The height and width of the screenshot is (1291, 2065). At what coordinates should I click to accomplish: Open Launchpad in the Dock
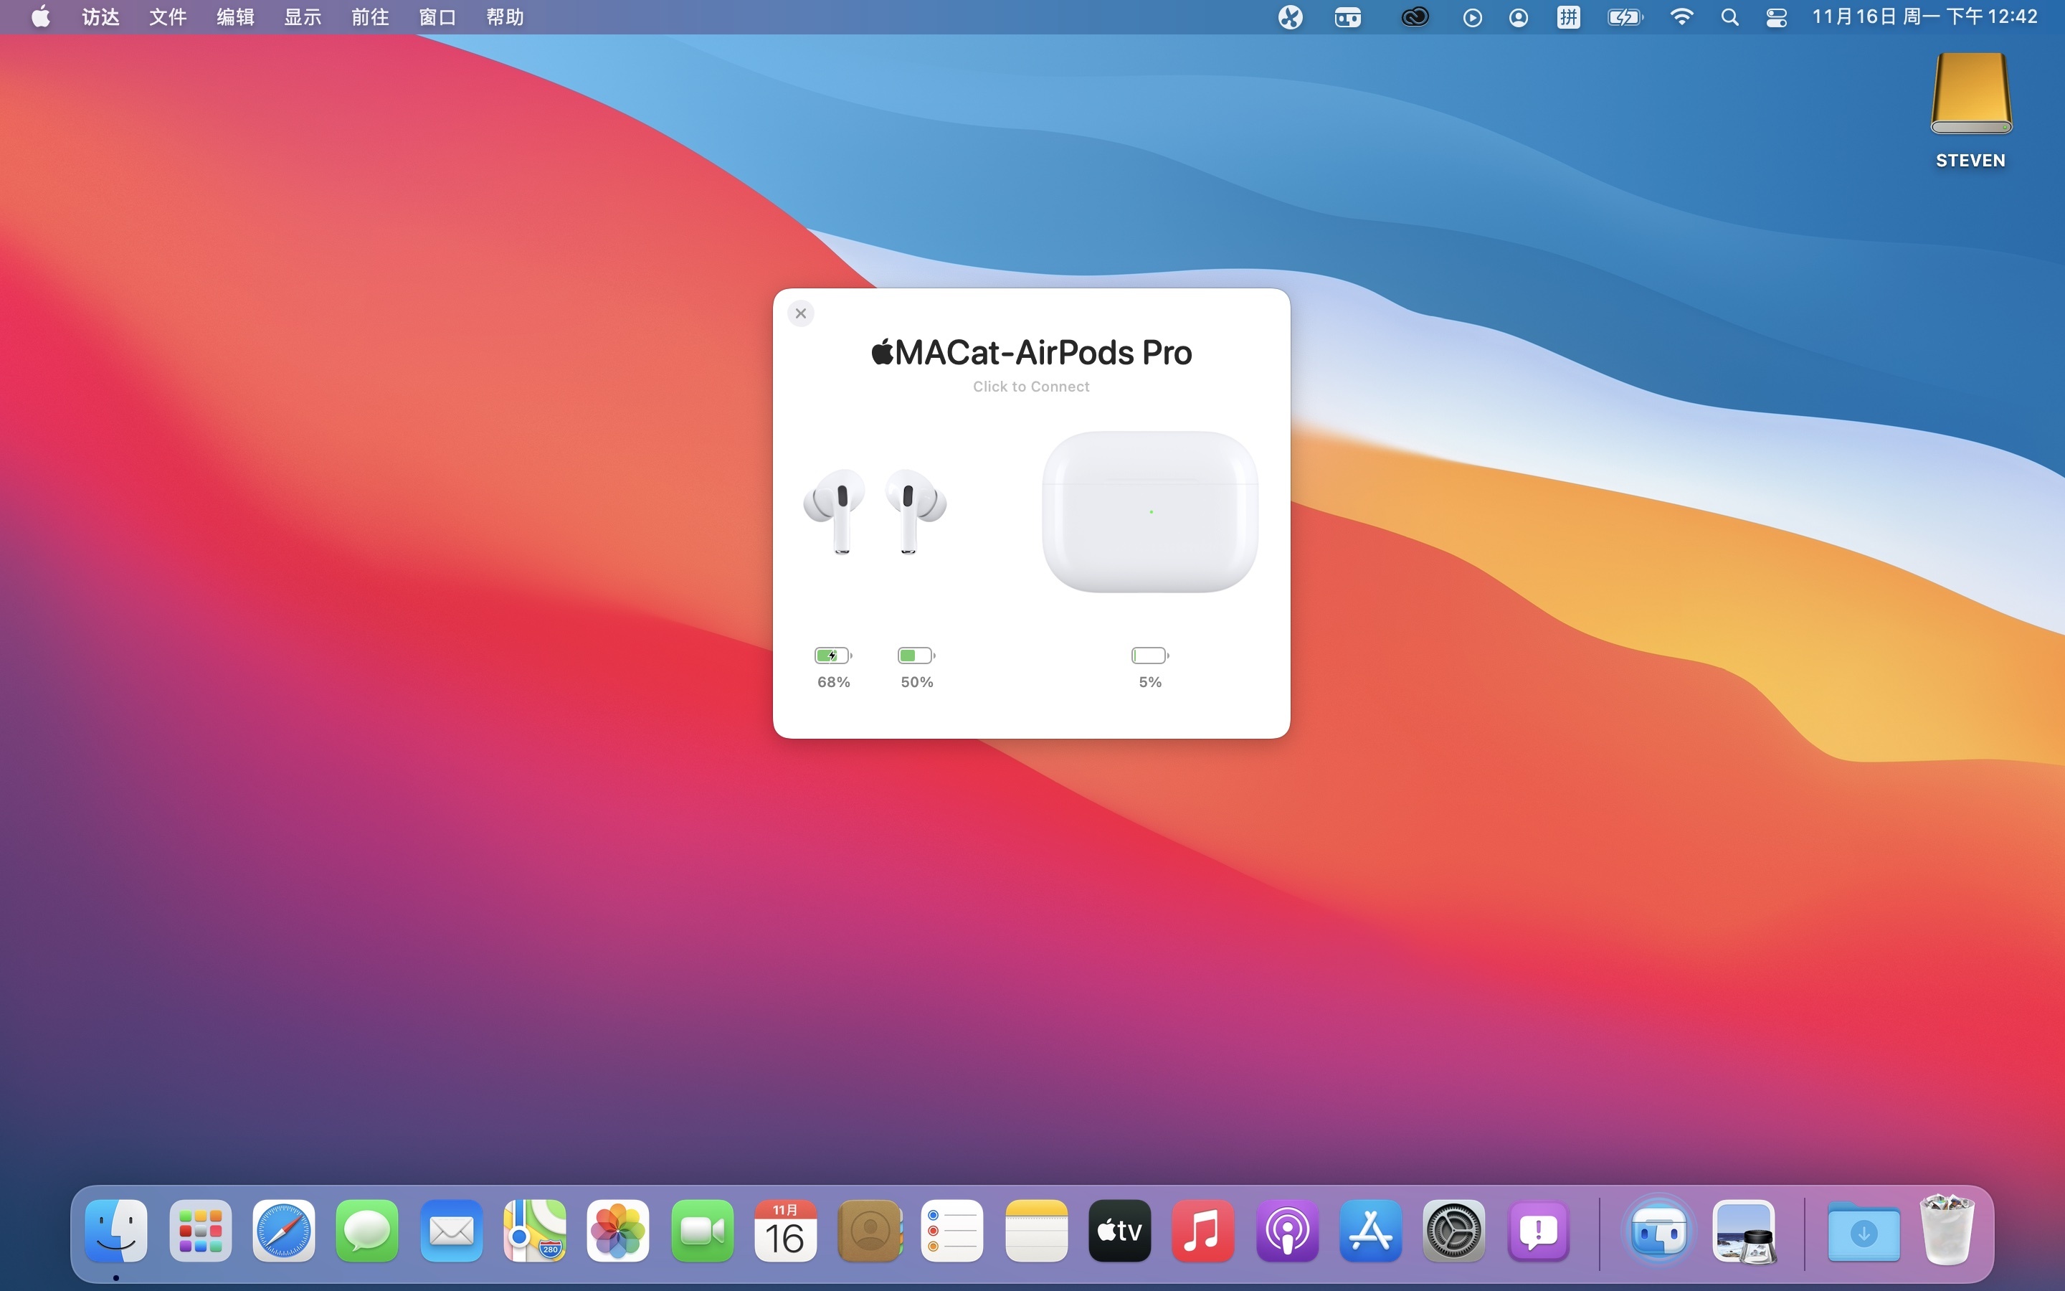coord(199,1230)
